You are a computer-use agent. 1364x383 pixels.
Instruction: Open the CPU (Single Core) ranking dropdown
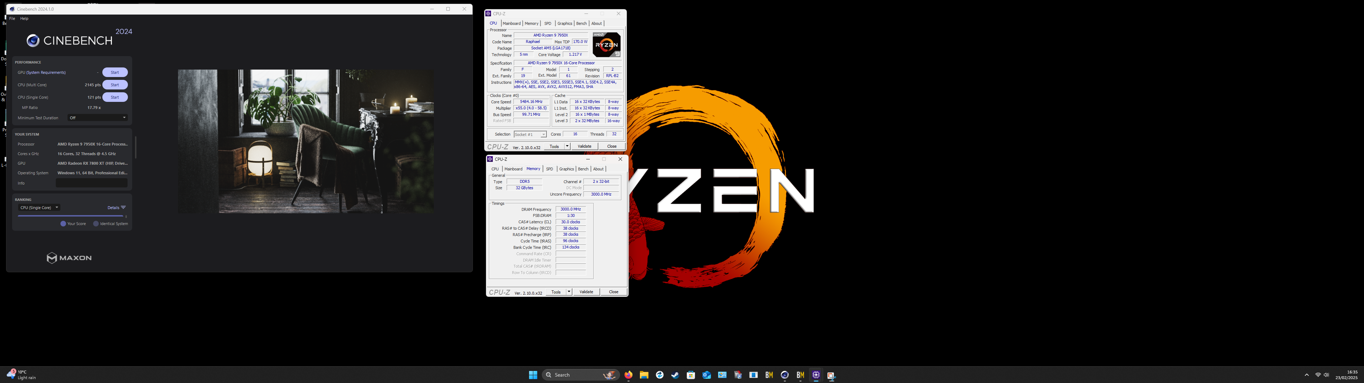pos(39,208)
